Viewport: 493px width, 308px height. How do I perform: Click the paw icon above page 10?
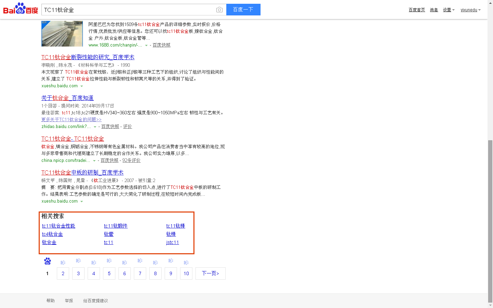pyautogui.click(x=186, y=262)
